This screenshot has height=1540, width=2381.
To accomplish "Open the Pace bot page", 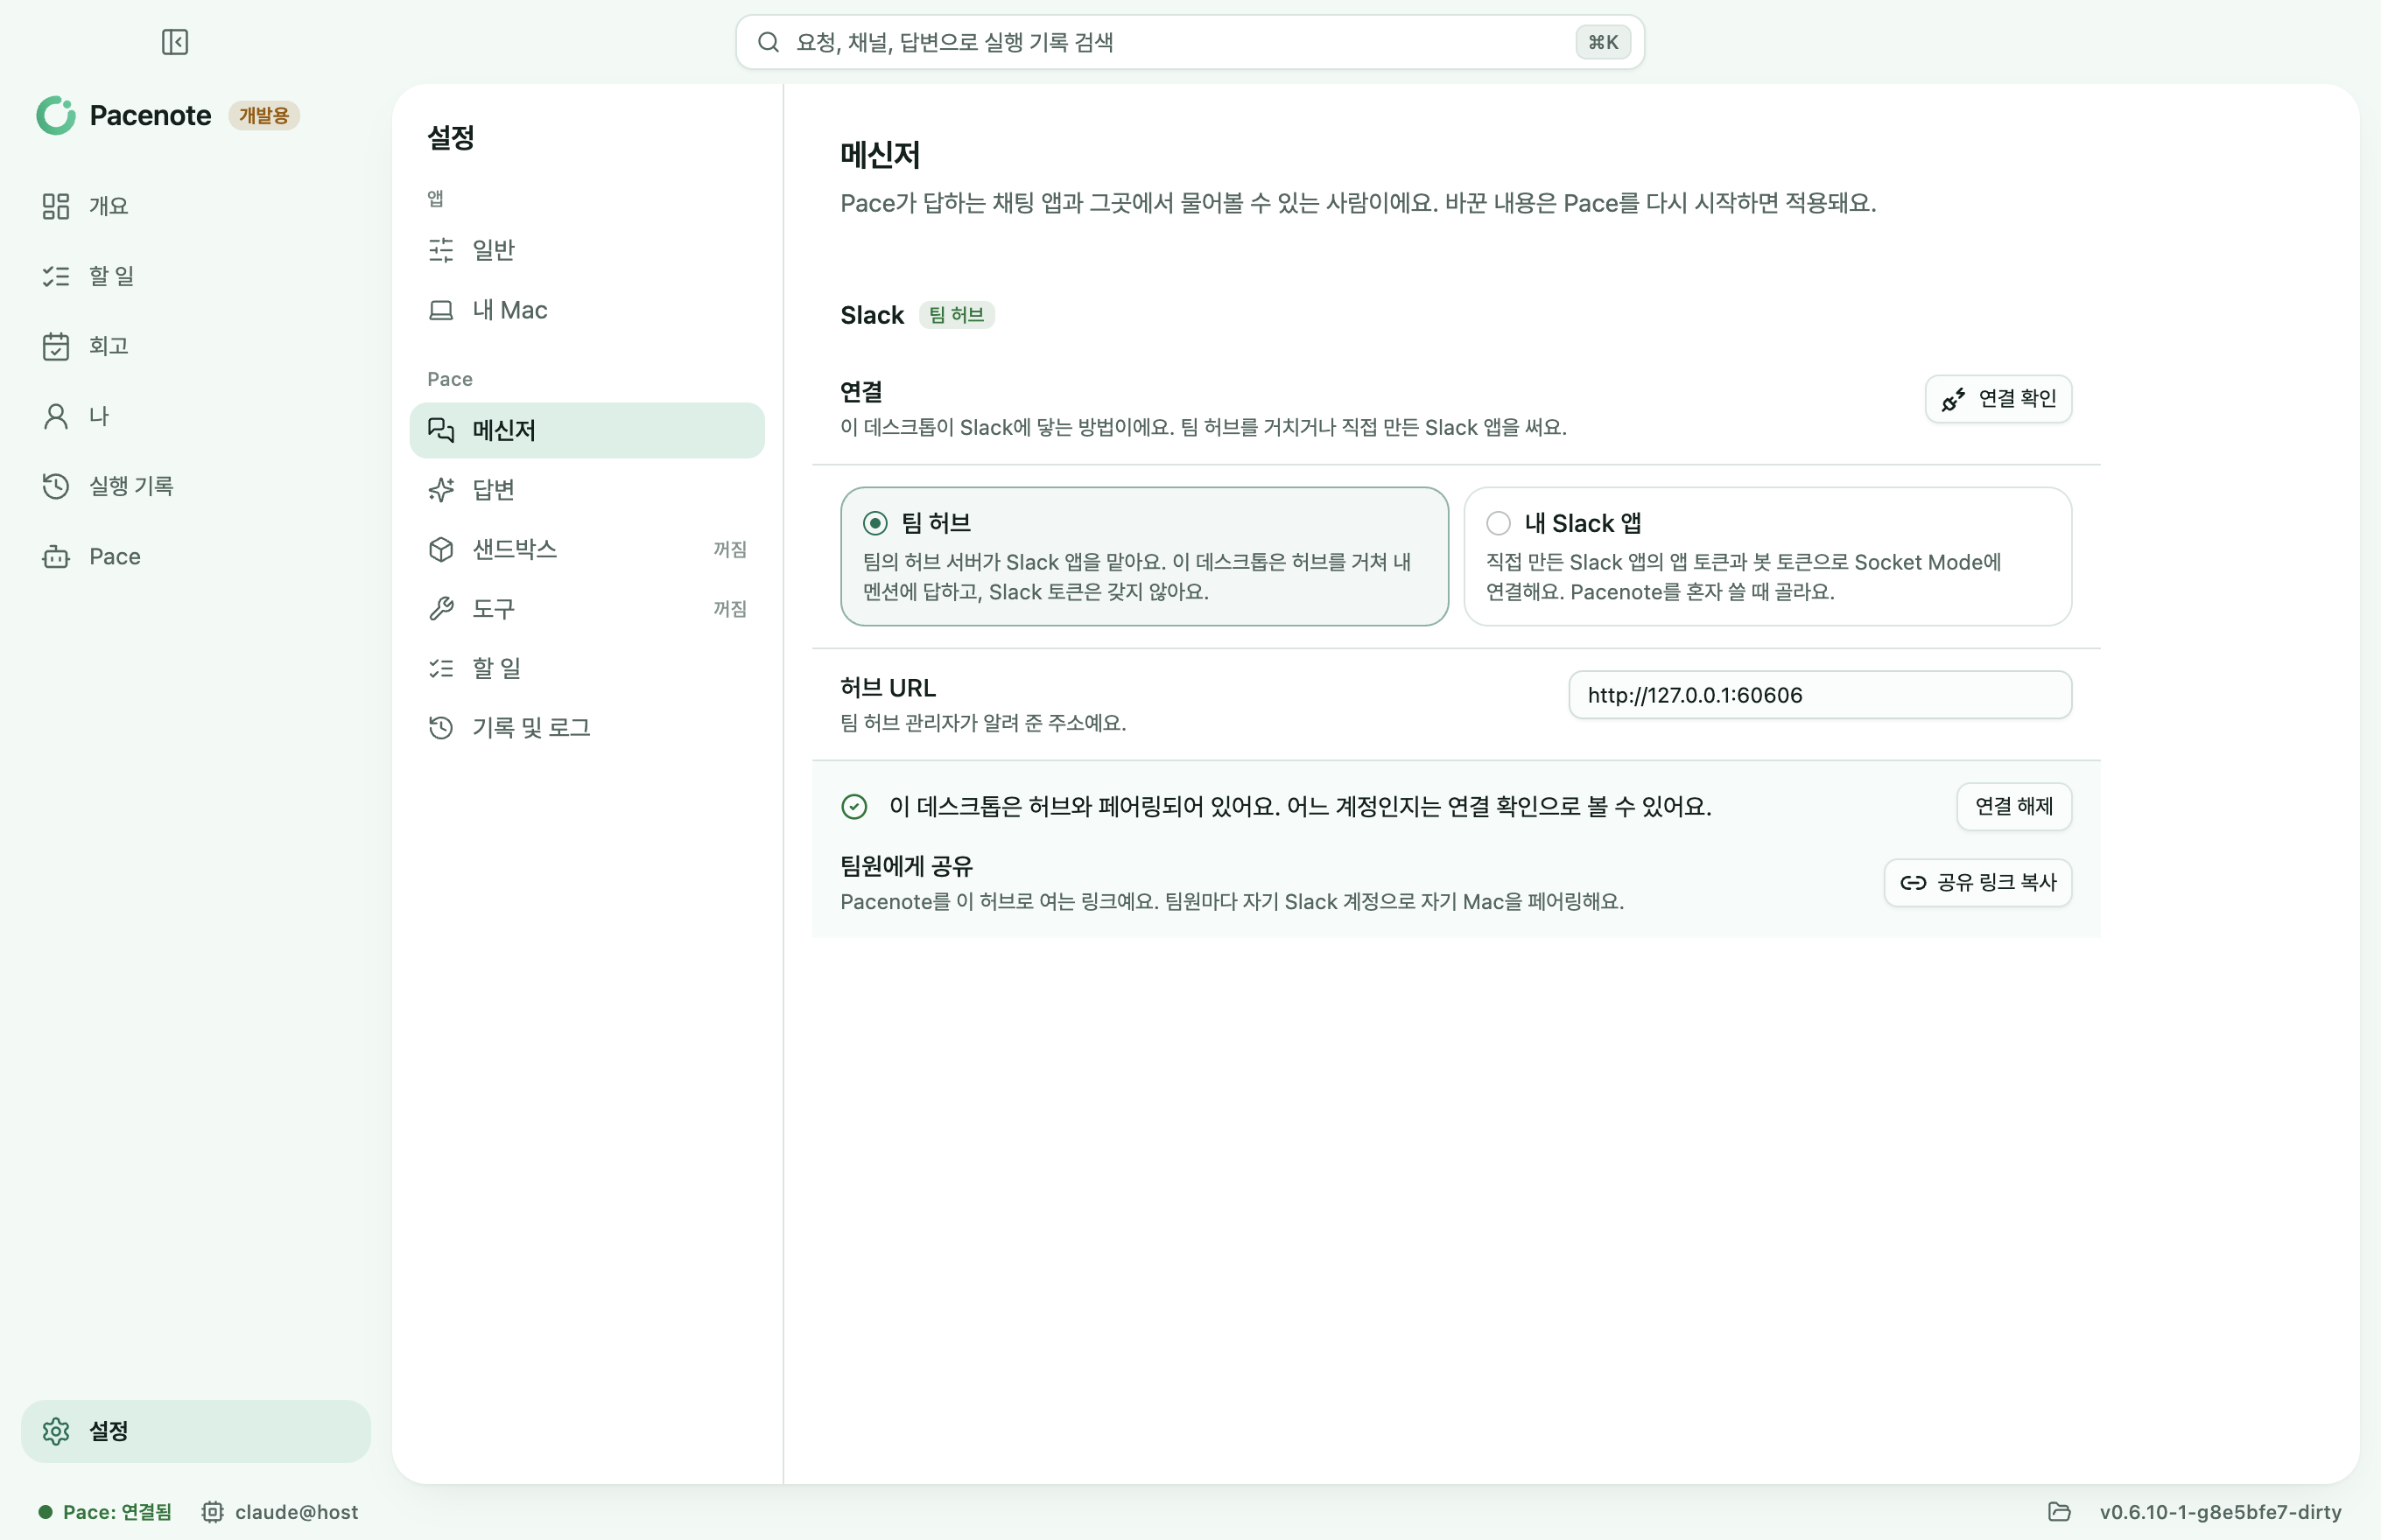I will coord(195,556).
